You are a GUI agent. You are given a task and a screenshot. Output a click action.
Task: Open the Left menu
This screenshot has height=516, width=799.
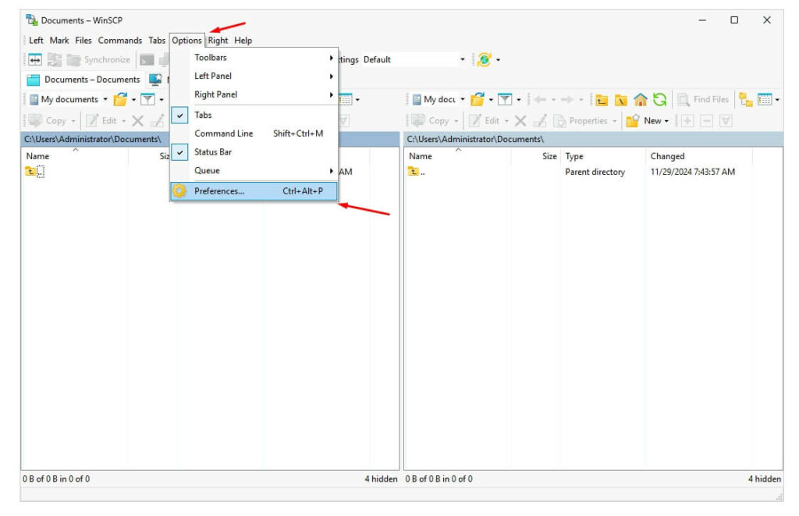[36, 41]
